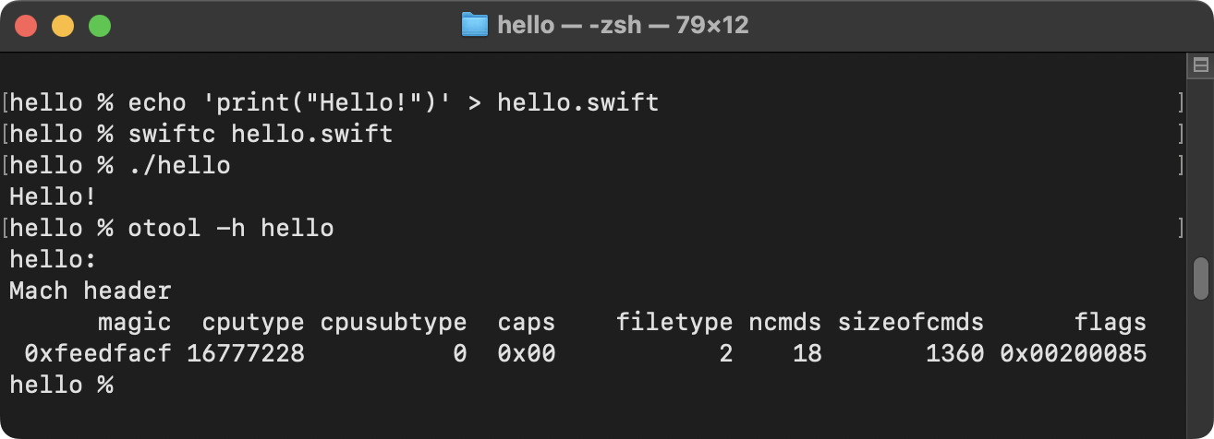Screen dimensions: 1214x439
Task: Minimize the window using yellow button
Action: (x=62, y=26)
